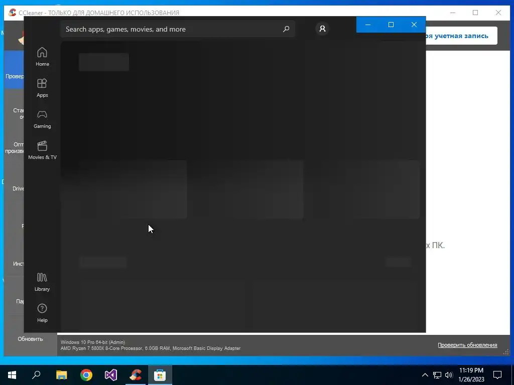The width and height of the screenshot is (514, 385).
Task: Click the CCleaner title bar logo
Action: click(x=13, y=13)
